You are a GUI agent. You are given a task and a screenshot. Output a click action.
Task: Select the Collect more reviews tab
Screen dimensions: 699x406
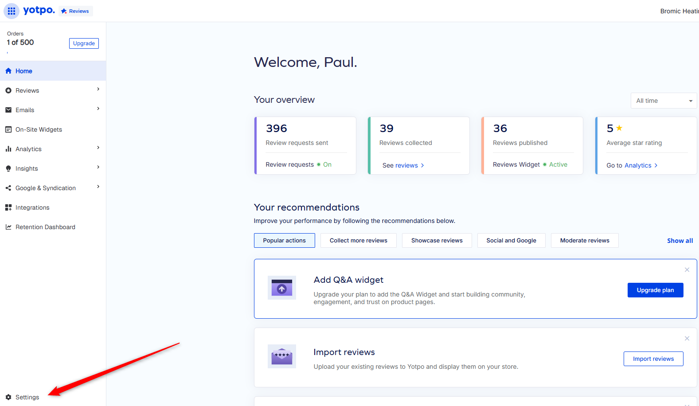(x=359, y=240)
